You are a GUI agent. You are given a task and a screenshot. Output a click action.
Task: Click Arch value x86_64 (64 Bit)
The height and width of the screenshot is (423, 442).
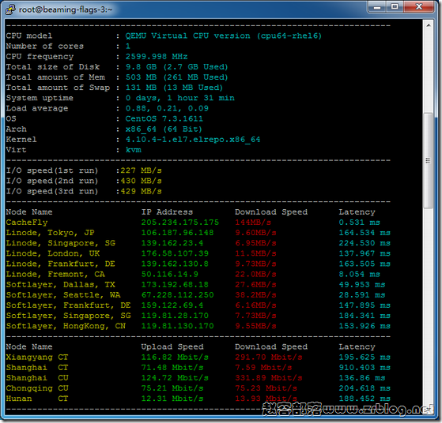[x=164, y=129]
